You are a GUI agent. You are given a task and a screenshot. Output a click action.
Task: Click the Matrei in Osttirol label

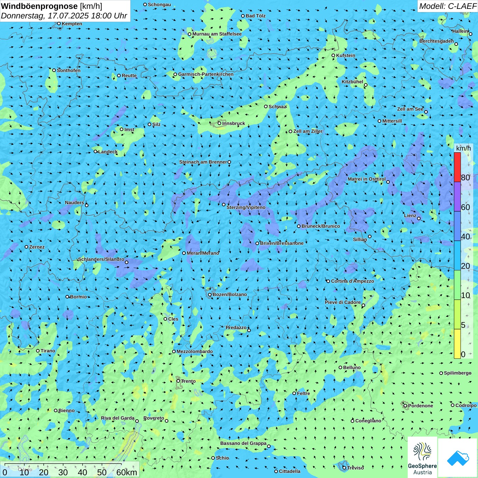point(366,179)
